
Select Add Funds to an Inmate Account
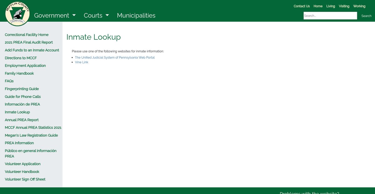point(32,50)
